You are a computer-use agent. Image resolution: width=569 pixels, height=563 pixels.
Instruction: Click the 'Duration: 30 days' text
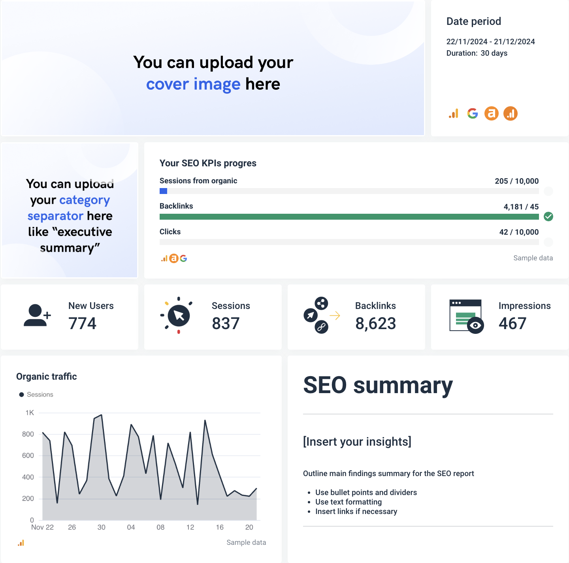[x=477, y=53]
